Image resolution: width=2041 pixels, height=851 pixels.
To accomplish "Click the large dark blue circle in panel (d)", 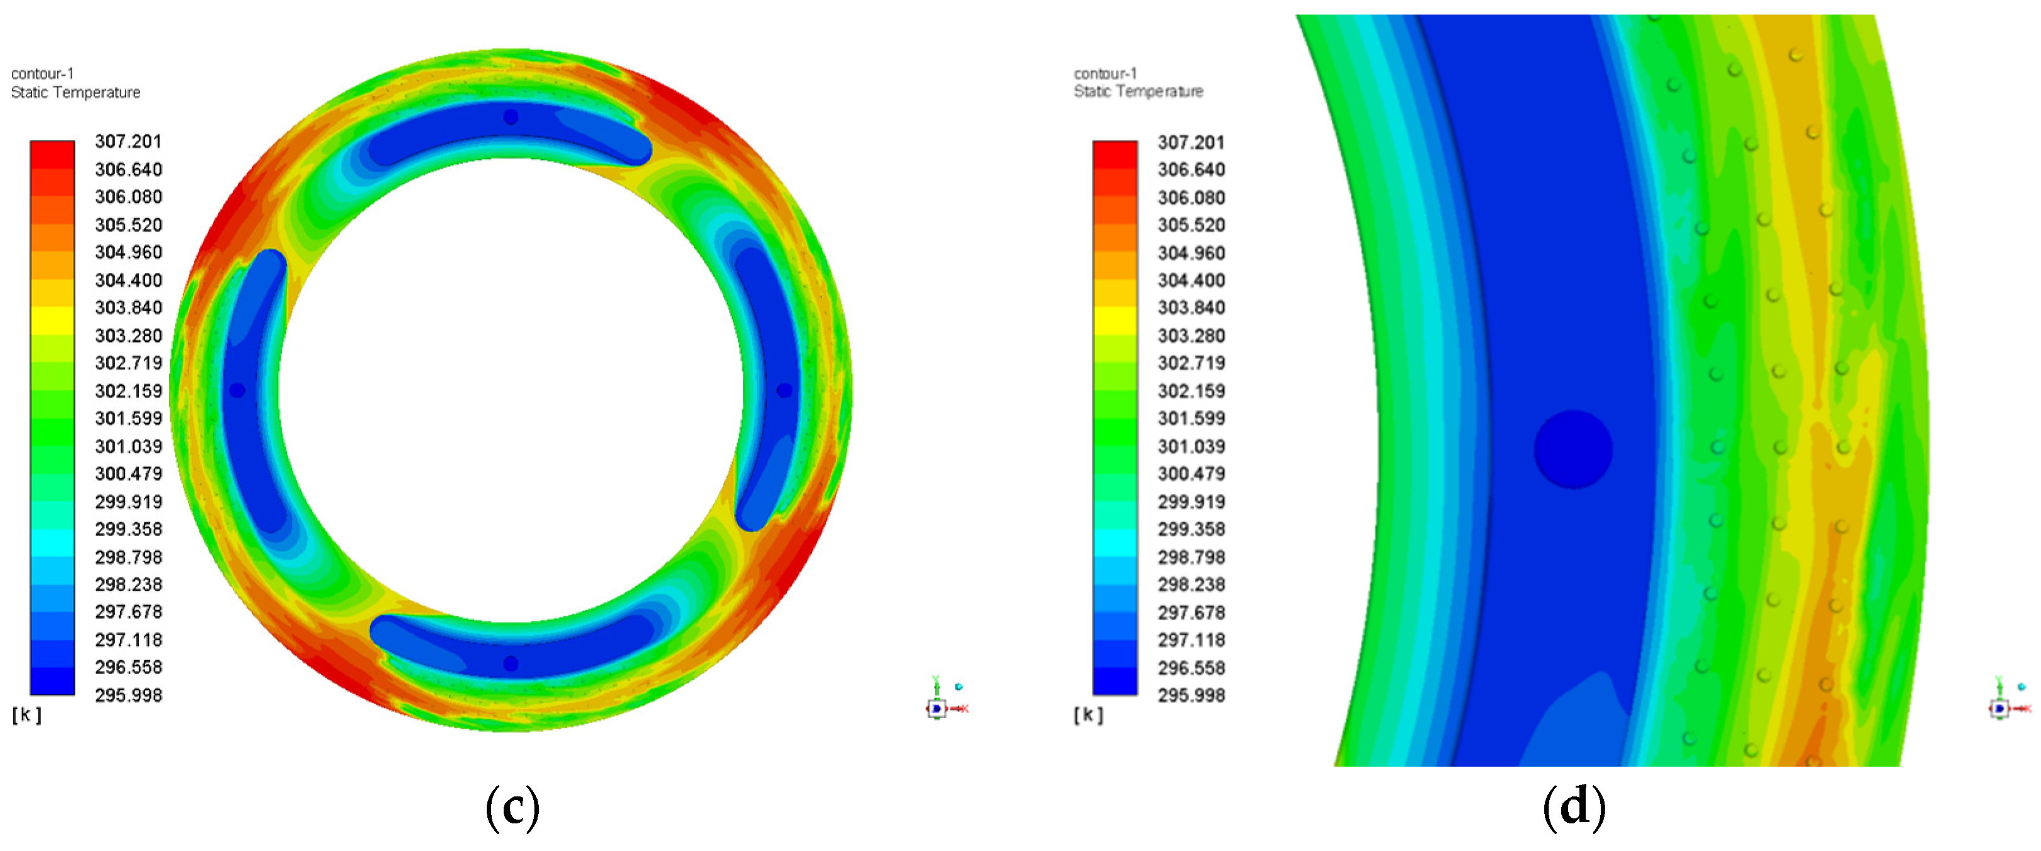I will pos(1573,449).
